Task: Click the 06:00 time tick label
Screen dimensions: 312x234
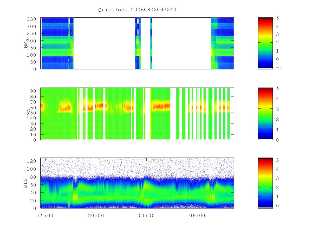Action: (x=197, y=216)
